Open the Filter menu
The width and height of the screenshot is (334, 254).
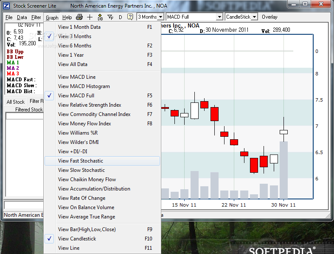tap(36, 17)
